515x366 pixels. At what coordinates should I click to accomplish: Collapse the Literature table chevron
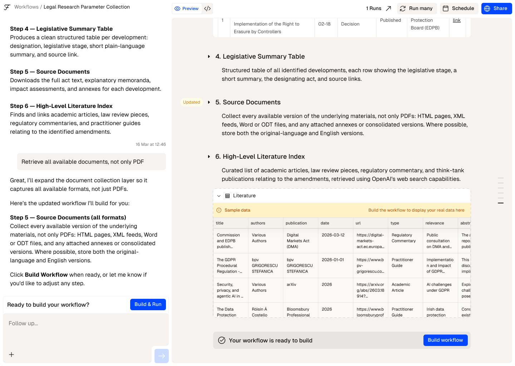219,196
